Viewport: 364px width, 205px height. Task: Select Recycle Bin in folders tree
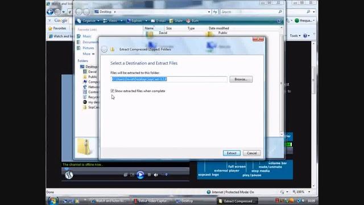[x=91, y=97]
